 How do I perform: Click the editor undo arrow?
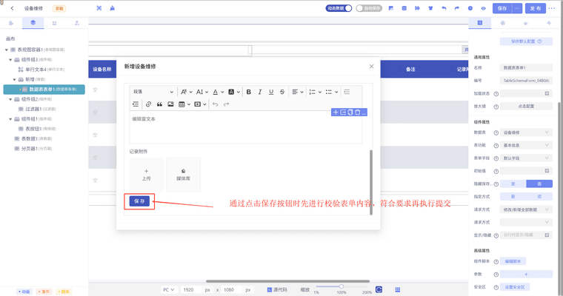[x=215, y=104]
